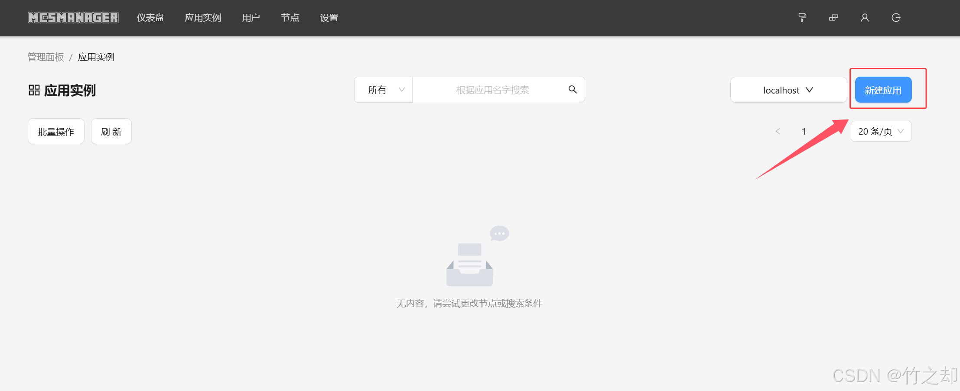Click the 无内容 empty state message

pyautogui.click(x=469, y=304)
